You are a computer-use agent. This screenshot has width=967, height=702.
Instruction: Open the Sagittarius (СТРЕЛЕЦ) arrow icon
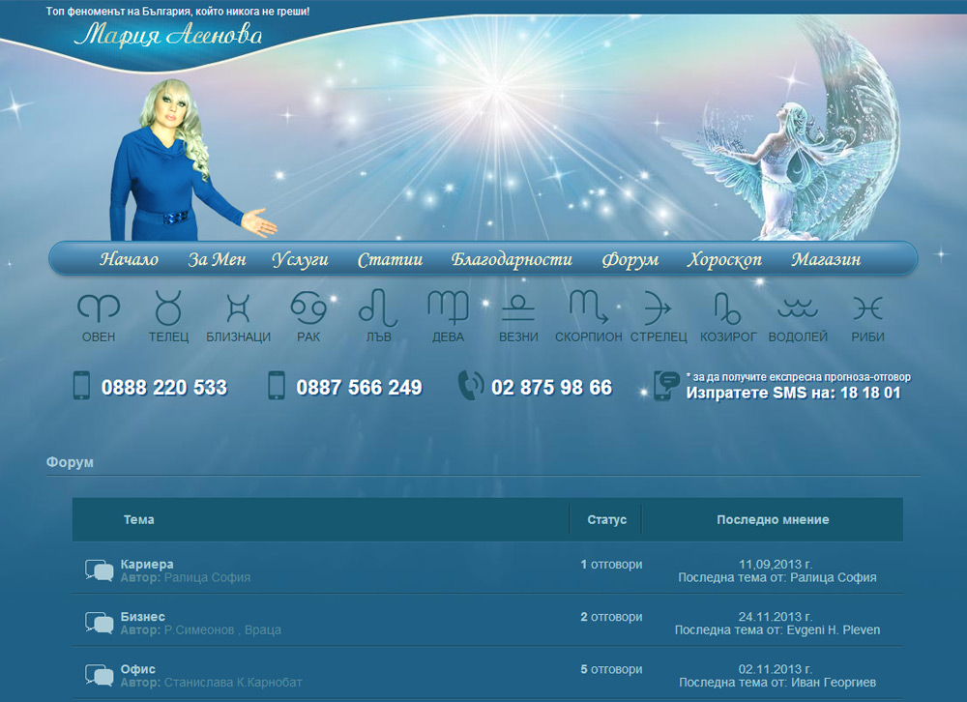coord(658,308)
